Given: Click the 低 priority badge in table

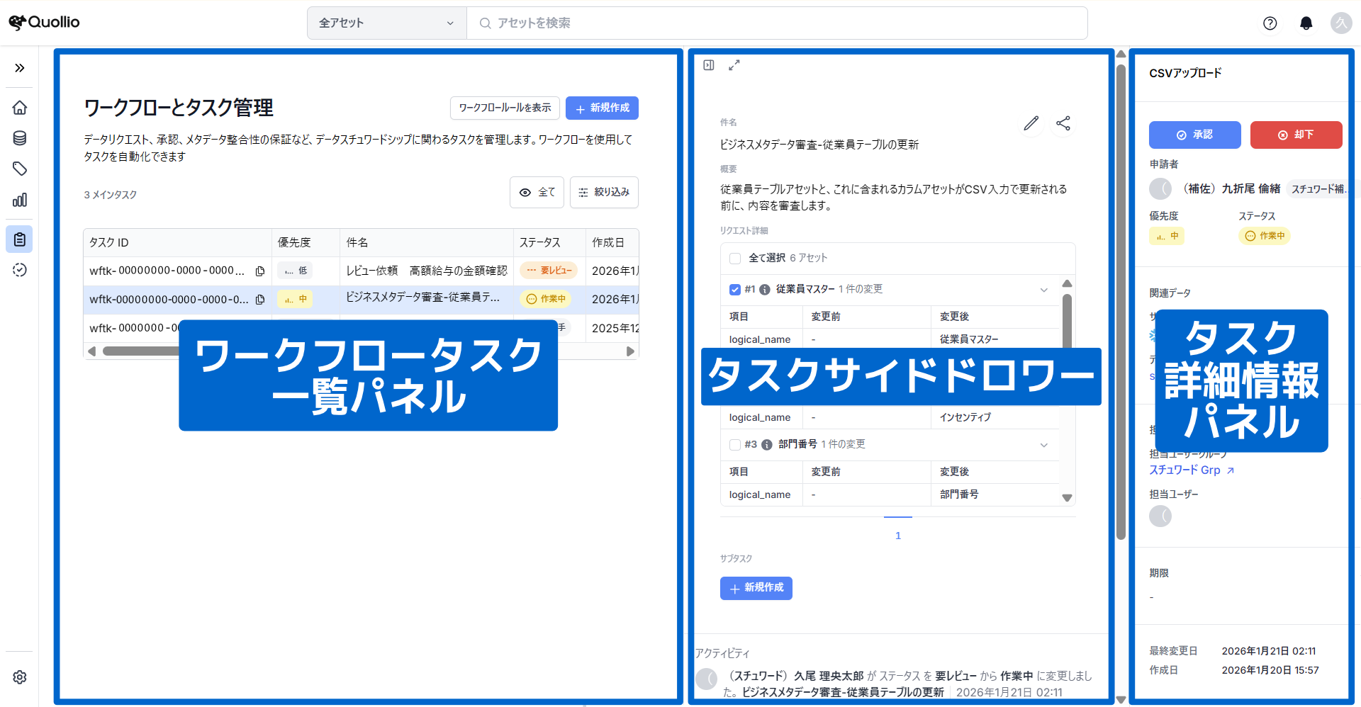Looking at the screenshot, I should click(x=296, y=271).
